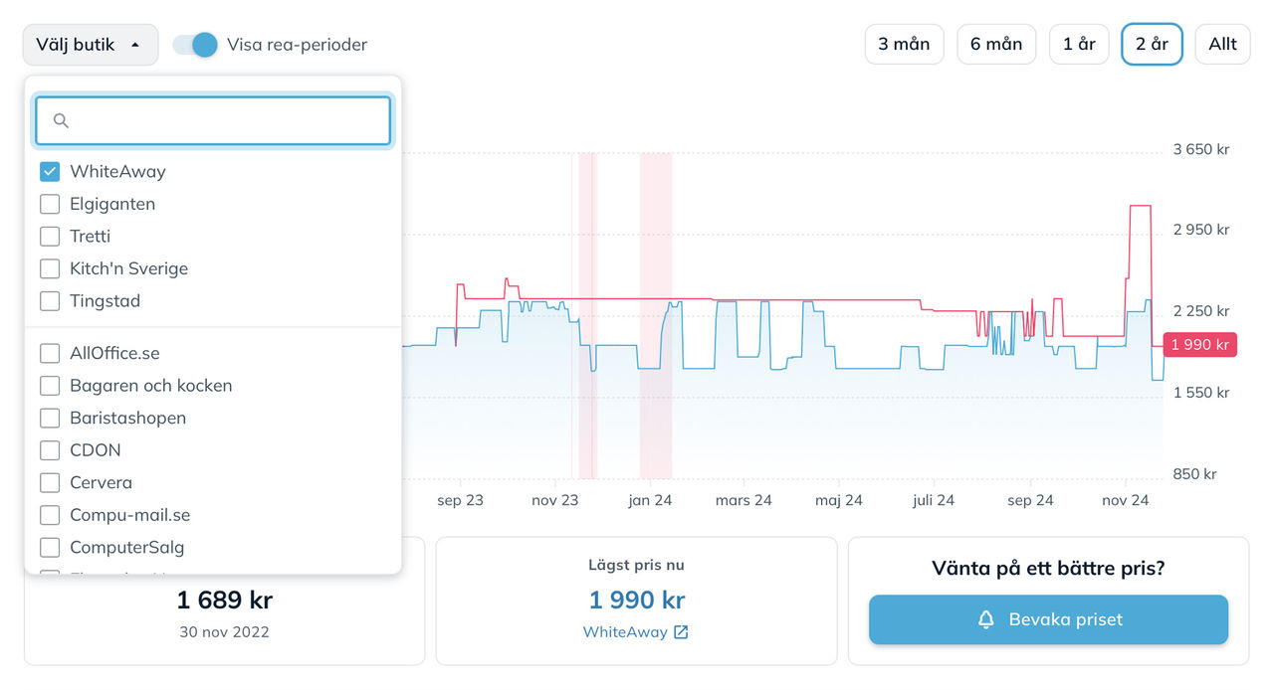This screenshot has height=690, width=1274.
Task: Switch to the 3 mån time range
Action: [x=904, y=44]
